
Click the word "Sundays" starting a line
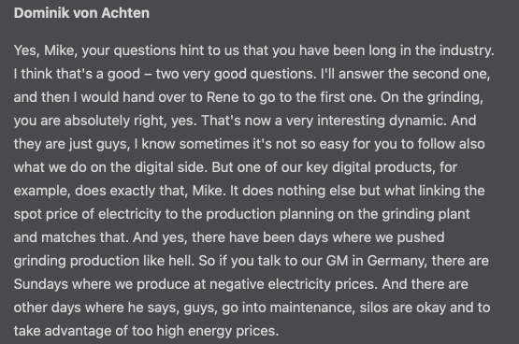[41, 284]
